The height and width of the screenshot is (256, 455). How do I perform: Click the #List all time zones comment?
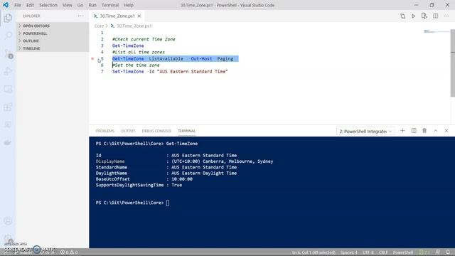coord(139,52)
